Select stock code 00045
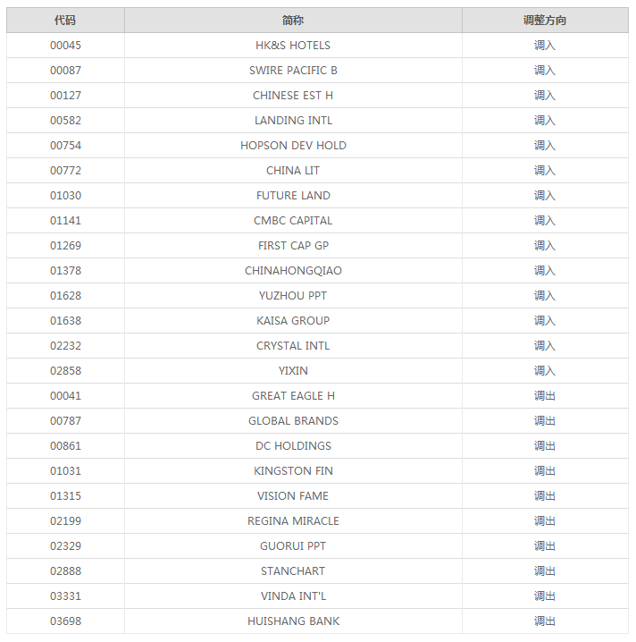This screenshot has height=642, width=636. coord(65,46)
